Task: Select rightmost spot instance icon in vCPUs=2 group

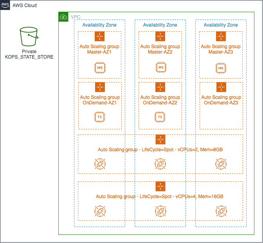Action: [221, 164]
